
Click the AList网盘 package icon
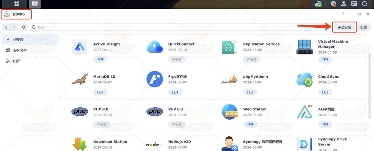coord(304,112)
